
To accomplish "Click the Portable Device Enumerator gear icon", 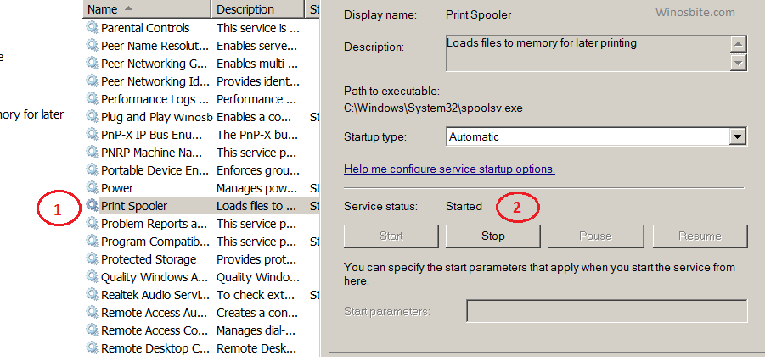I will pos(92,170).
